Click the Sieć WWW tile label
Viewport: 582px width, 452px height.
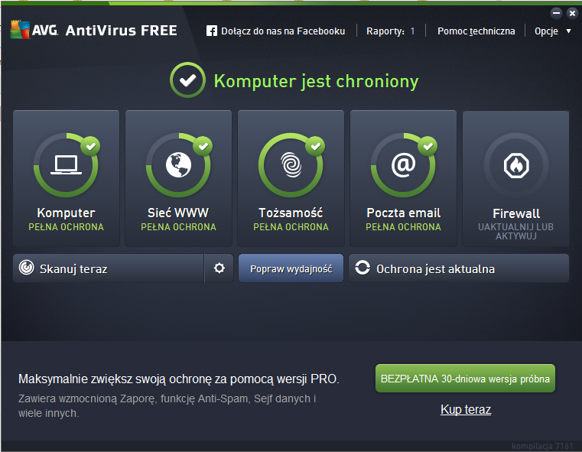178,213
